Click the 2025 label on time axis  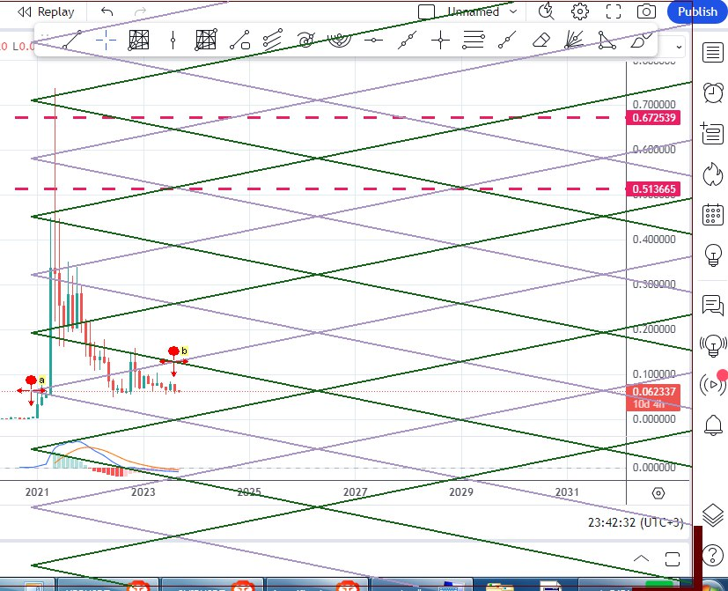pos(249,492)
